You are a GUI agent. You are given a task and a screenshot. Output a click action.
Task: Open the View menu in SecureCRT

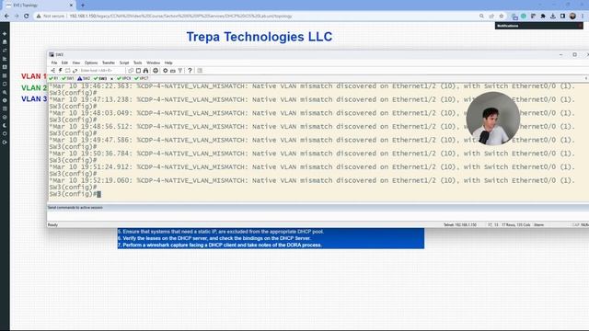76,63
